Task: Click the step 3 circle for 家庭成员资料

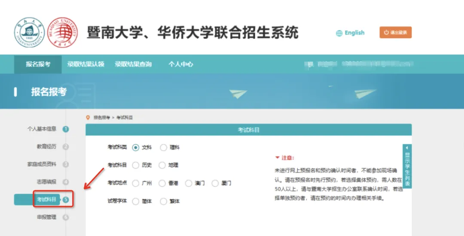Action: pos(66,164)
